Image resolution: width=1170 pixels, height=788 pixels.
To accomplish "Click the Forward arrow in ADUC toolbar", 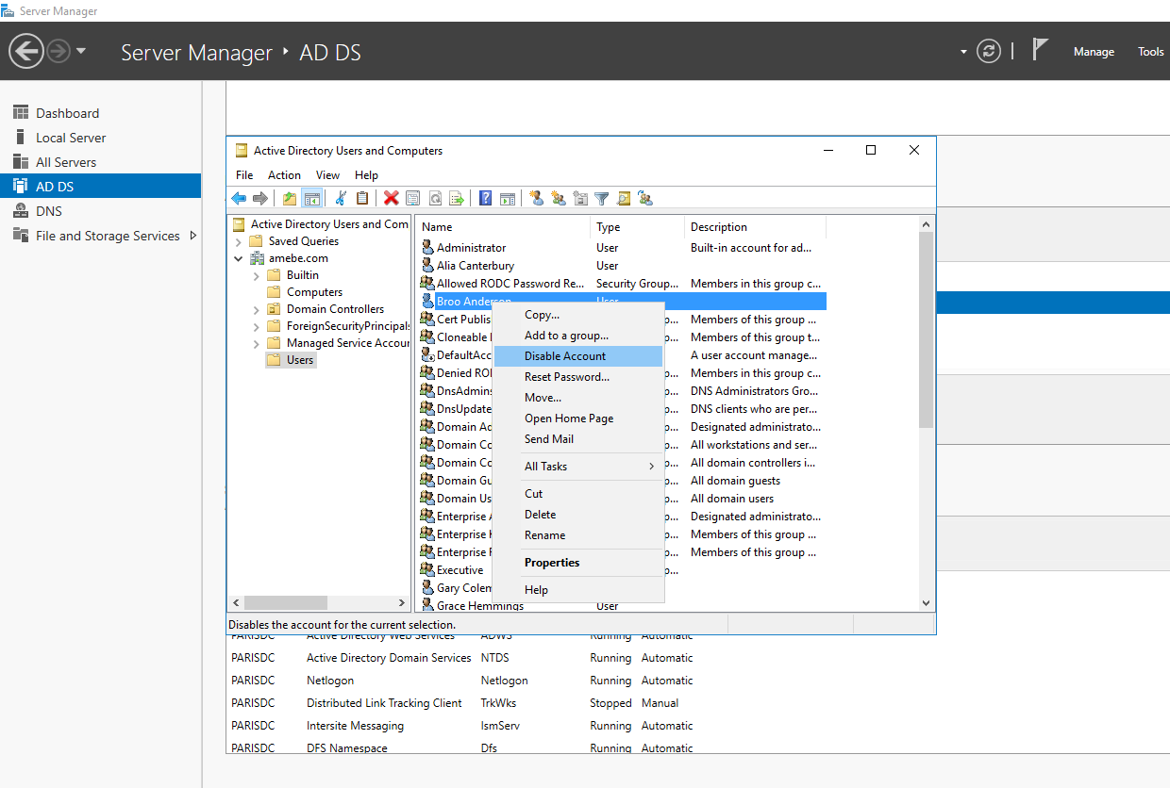I will pos(259,198).
